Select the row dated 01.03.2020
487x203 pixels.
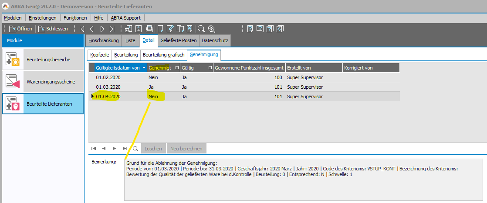point(109,87)
